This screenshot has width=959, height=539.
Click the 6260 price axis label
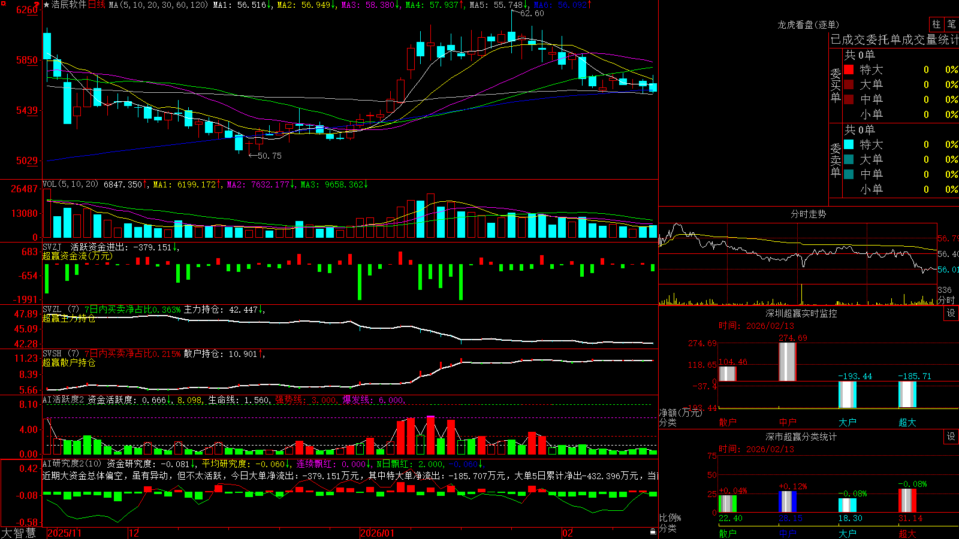point(28,10)
